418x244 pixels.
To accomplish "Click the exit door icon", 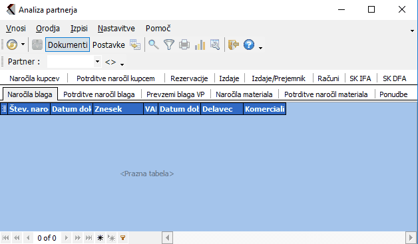I will (x=234, y=45).
